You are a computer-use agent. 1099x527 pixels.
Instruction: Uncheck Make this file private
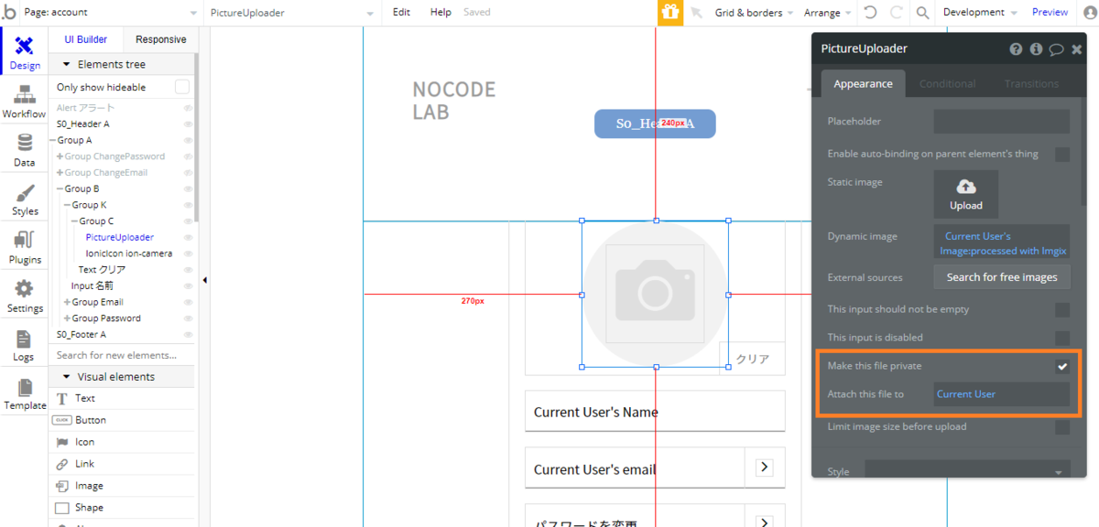(x=1062, y=366)
